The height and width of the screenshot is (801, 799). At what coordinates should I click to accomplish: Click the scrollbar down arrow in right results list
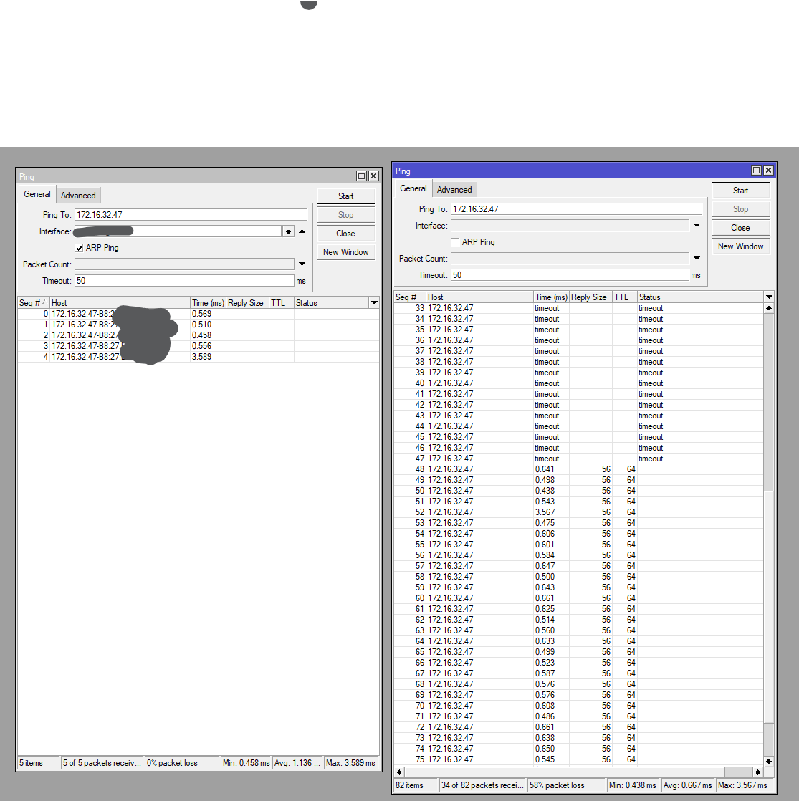[x=768, y=762]
